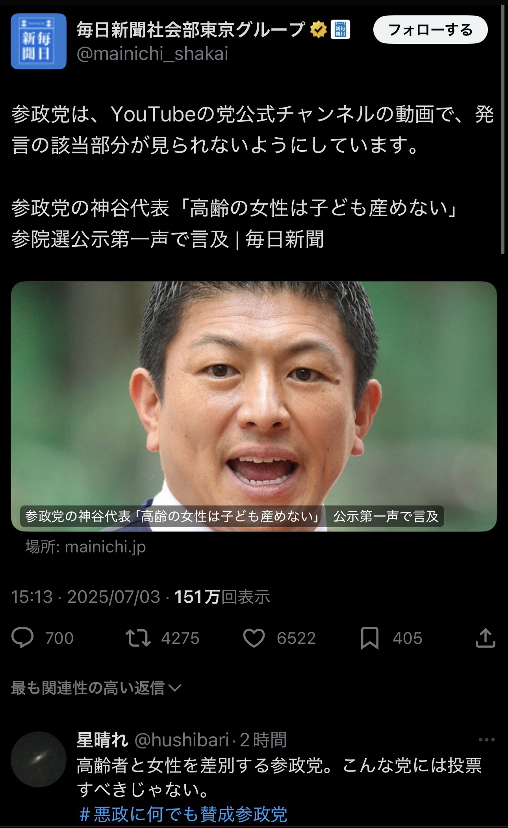The width and height of the screenshot is (508, 828).
Task: Open the 場所: mainichi.jp source link
Action: pos(85,547)
